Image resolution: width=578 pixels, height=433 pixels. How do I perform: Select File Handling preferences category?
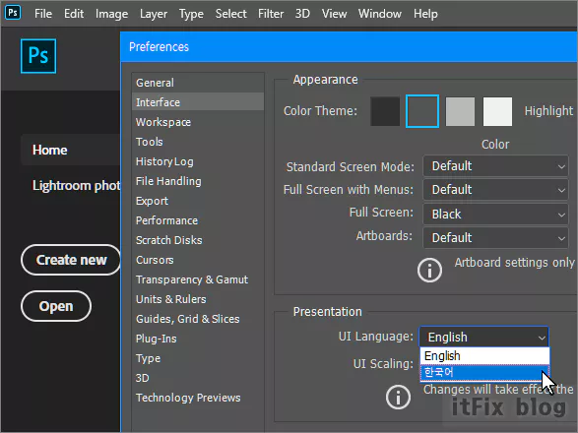(x=198, y=181)
